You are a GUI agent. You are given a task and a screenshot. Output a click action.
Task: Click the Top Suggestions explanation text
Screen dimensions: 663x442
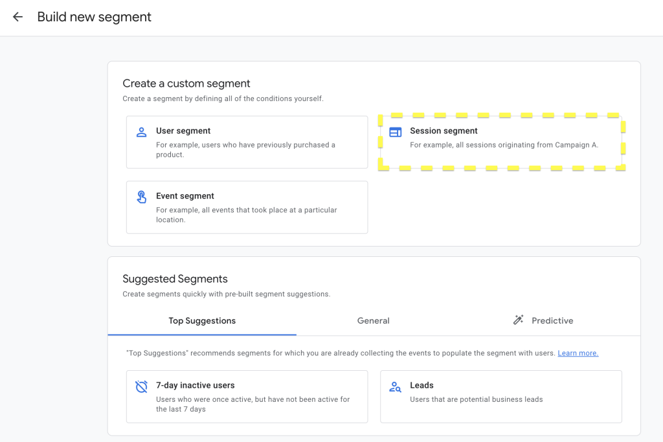point(340,353)
